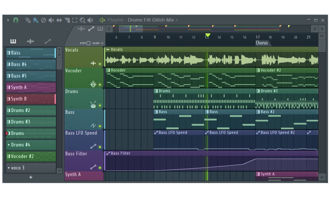Click the Drums track drum icon
This screenshot has width=330, height=198.
coord(93,105)
